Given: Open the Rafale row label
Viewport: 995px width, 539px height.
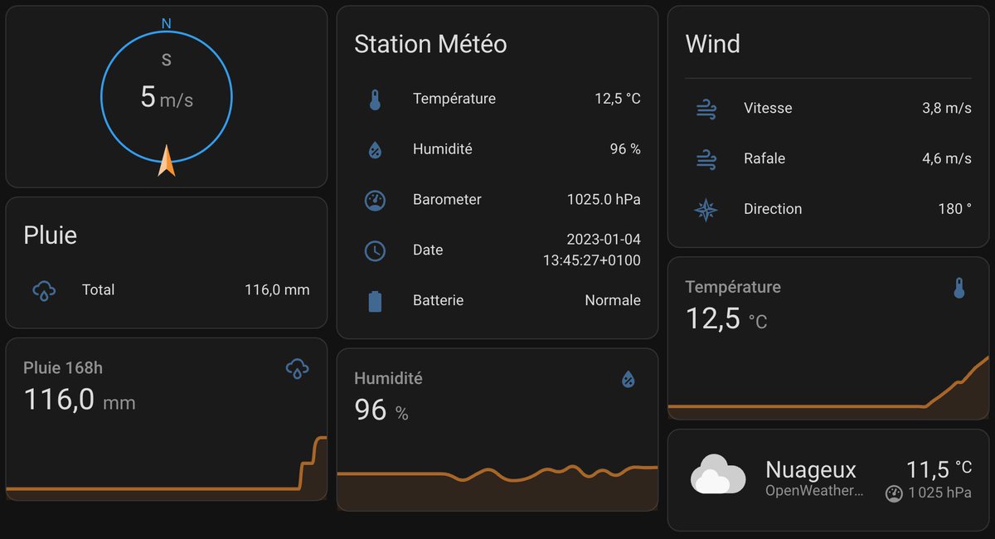Looking at the screenshot, I should point(764,159).
